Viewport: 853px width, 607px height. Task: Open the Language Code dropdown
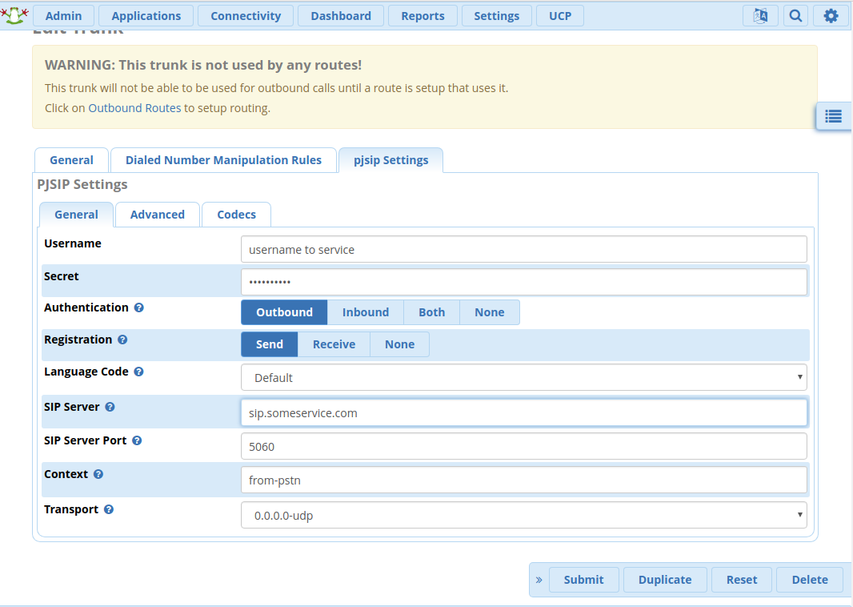pyautogui.click(x=523, y=377)
